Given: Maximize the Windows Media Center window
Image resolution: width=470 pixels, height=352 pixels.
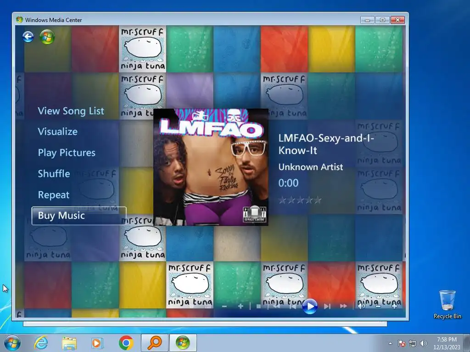Looking at the screenshot, I should point(382,20).
